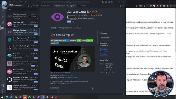This screenshot has width=176, height=99.
Task: Select the Formatter Hero extension
Action: point(23,79)
